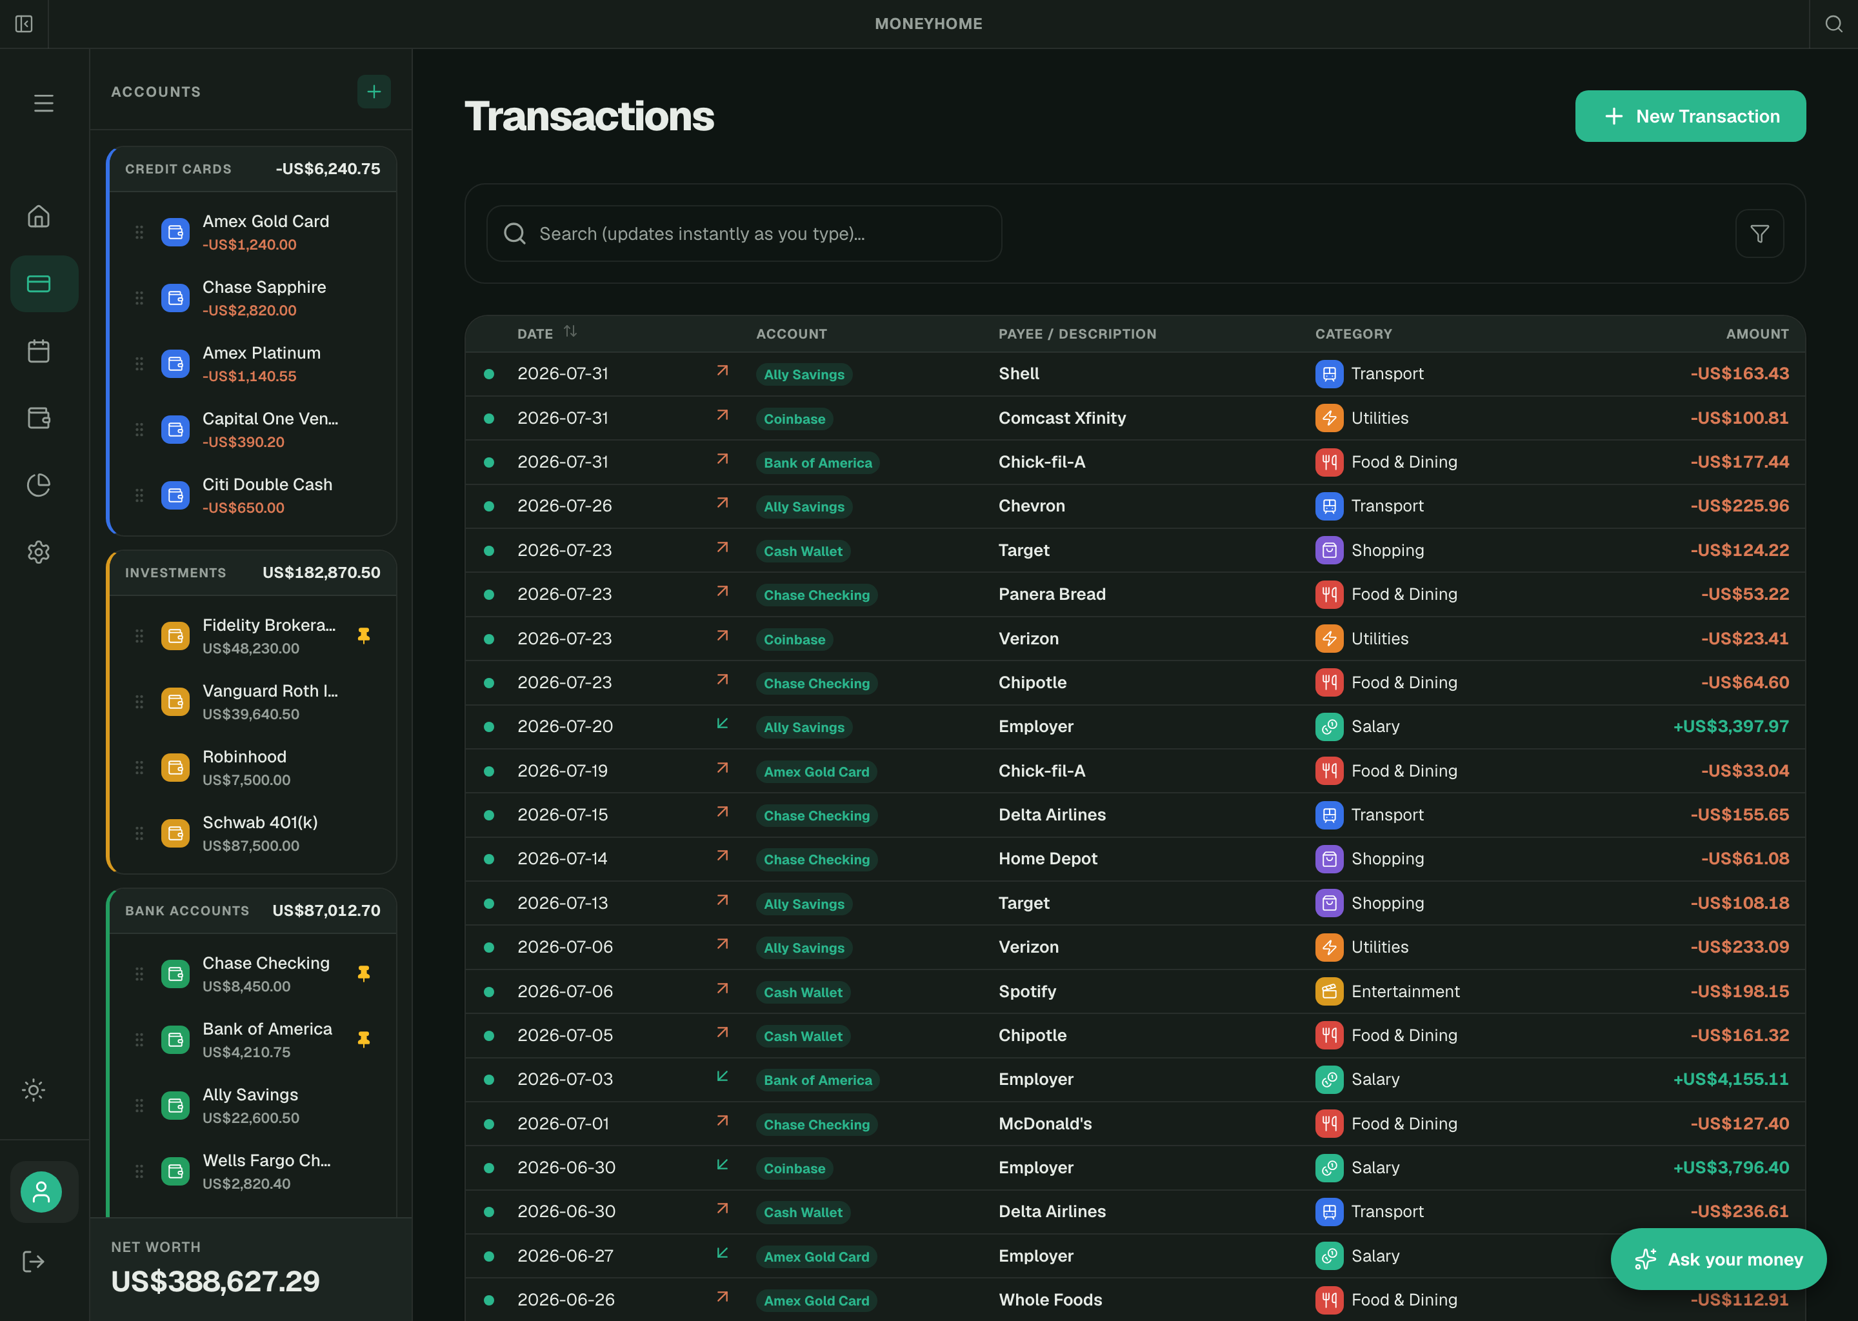Open the Delta Airlines 2026-07-15 transaction
Image resolution: width=1858 pixels, height=1321 pixels.
point(1135,815)
